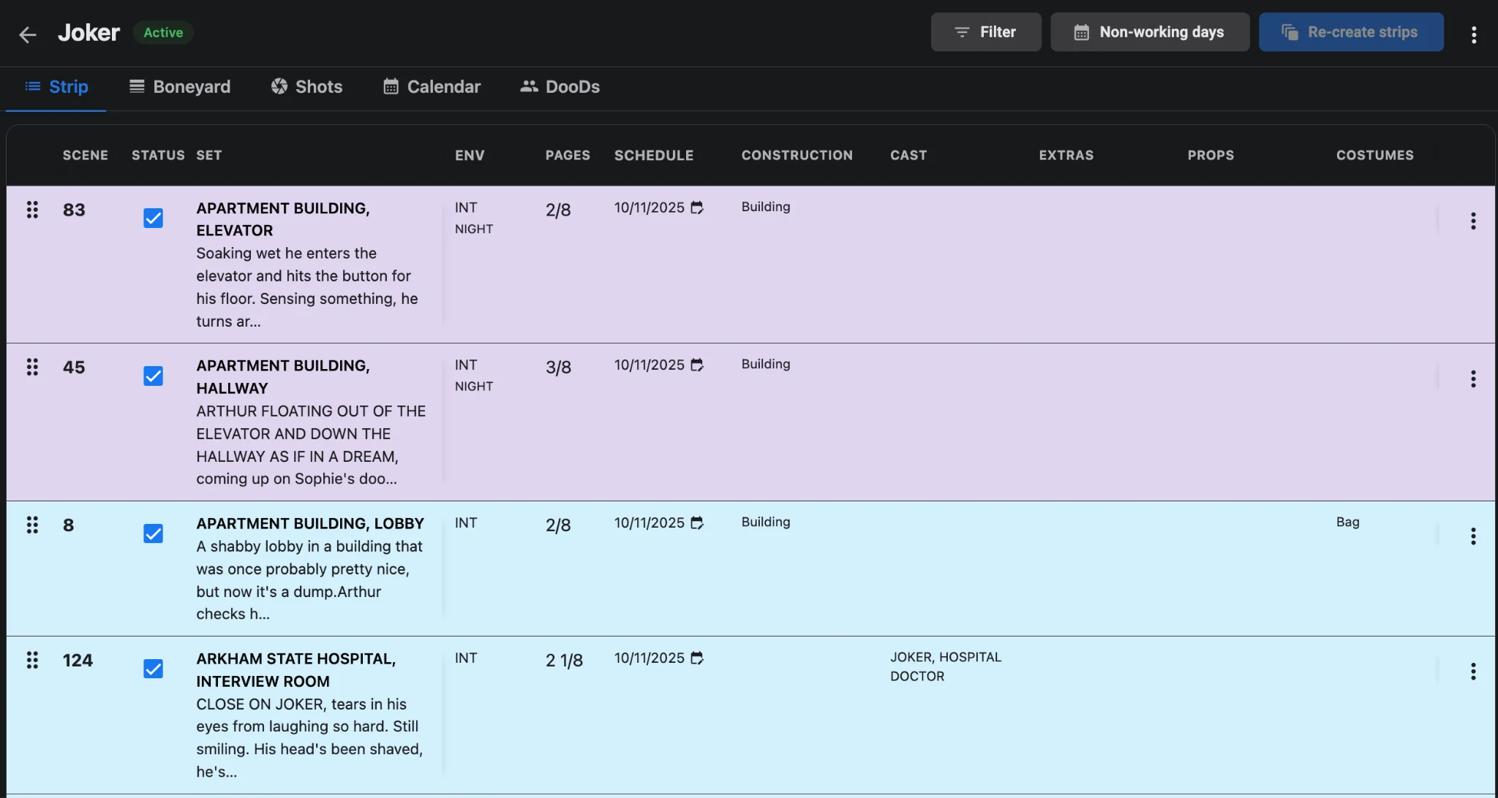
Task: Go back using the back arrow
Action: point(28,34)
